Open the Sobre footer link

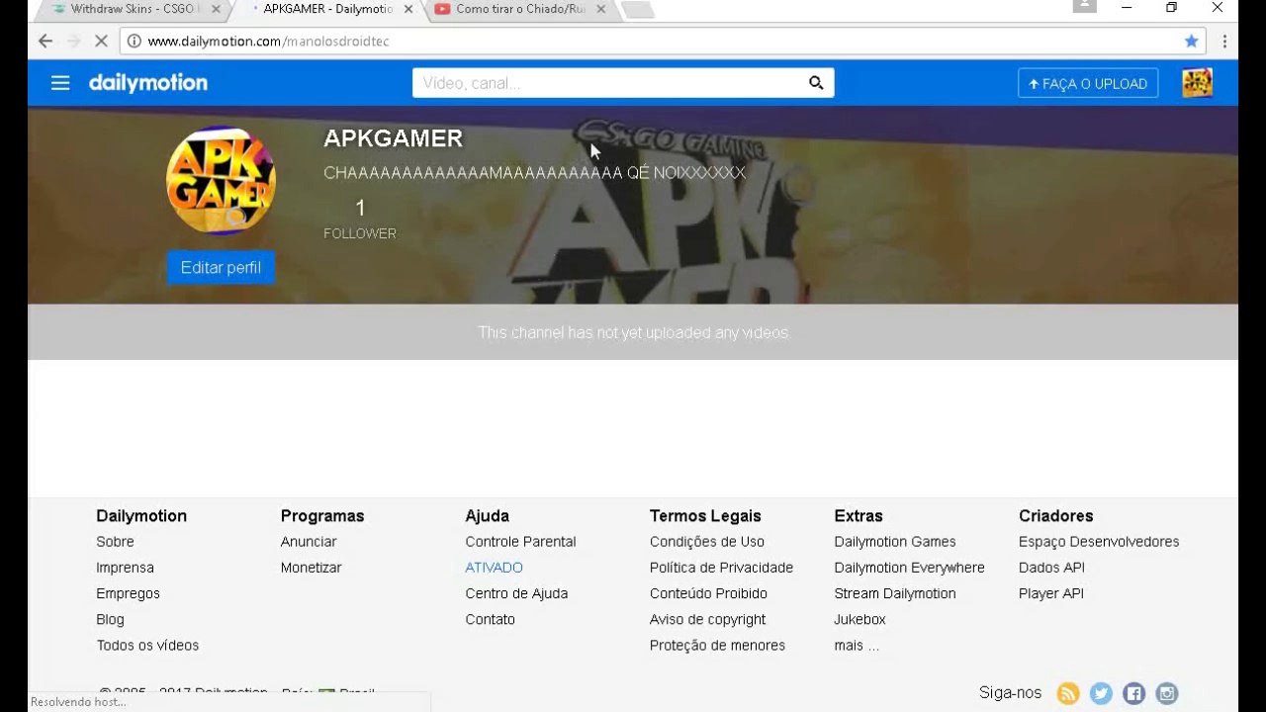tap(115, 542)
